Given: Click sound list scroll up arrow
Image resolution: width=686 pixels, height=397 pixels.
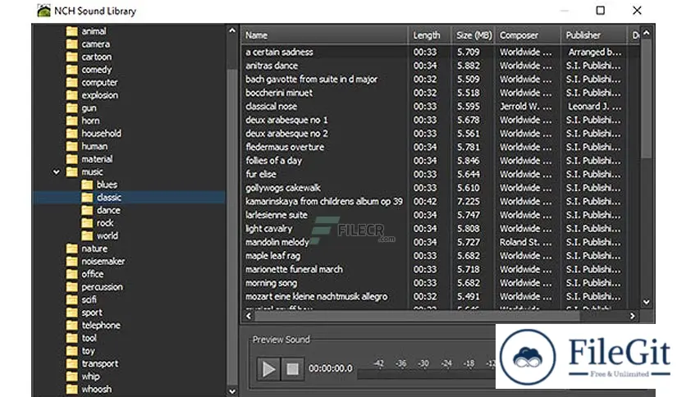Looking at the screenshot, I should click(646, 33).
